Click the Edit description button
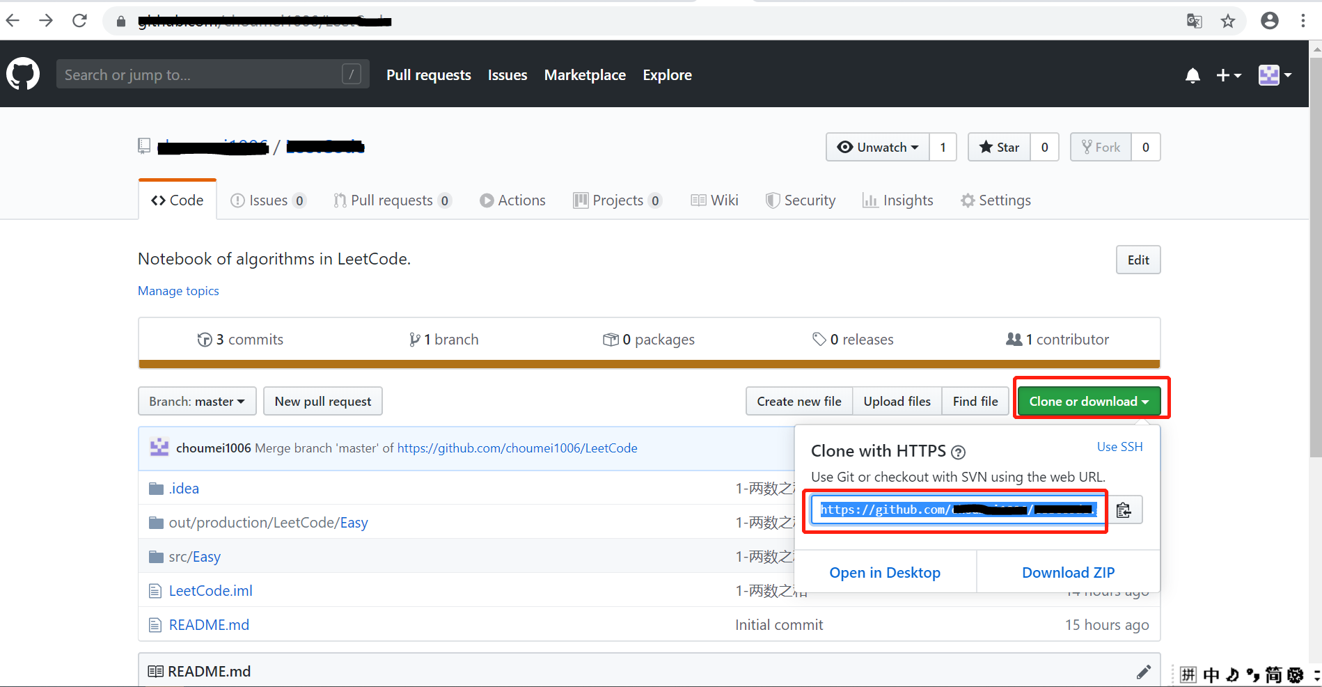Viewport: 1322px width, 687px height. (x=1138, y=260)
